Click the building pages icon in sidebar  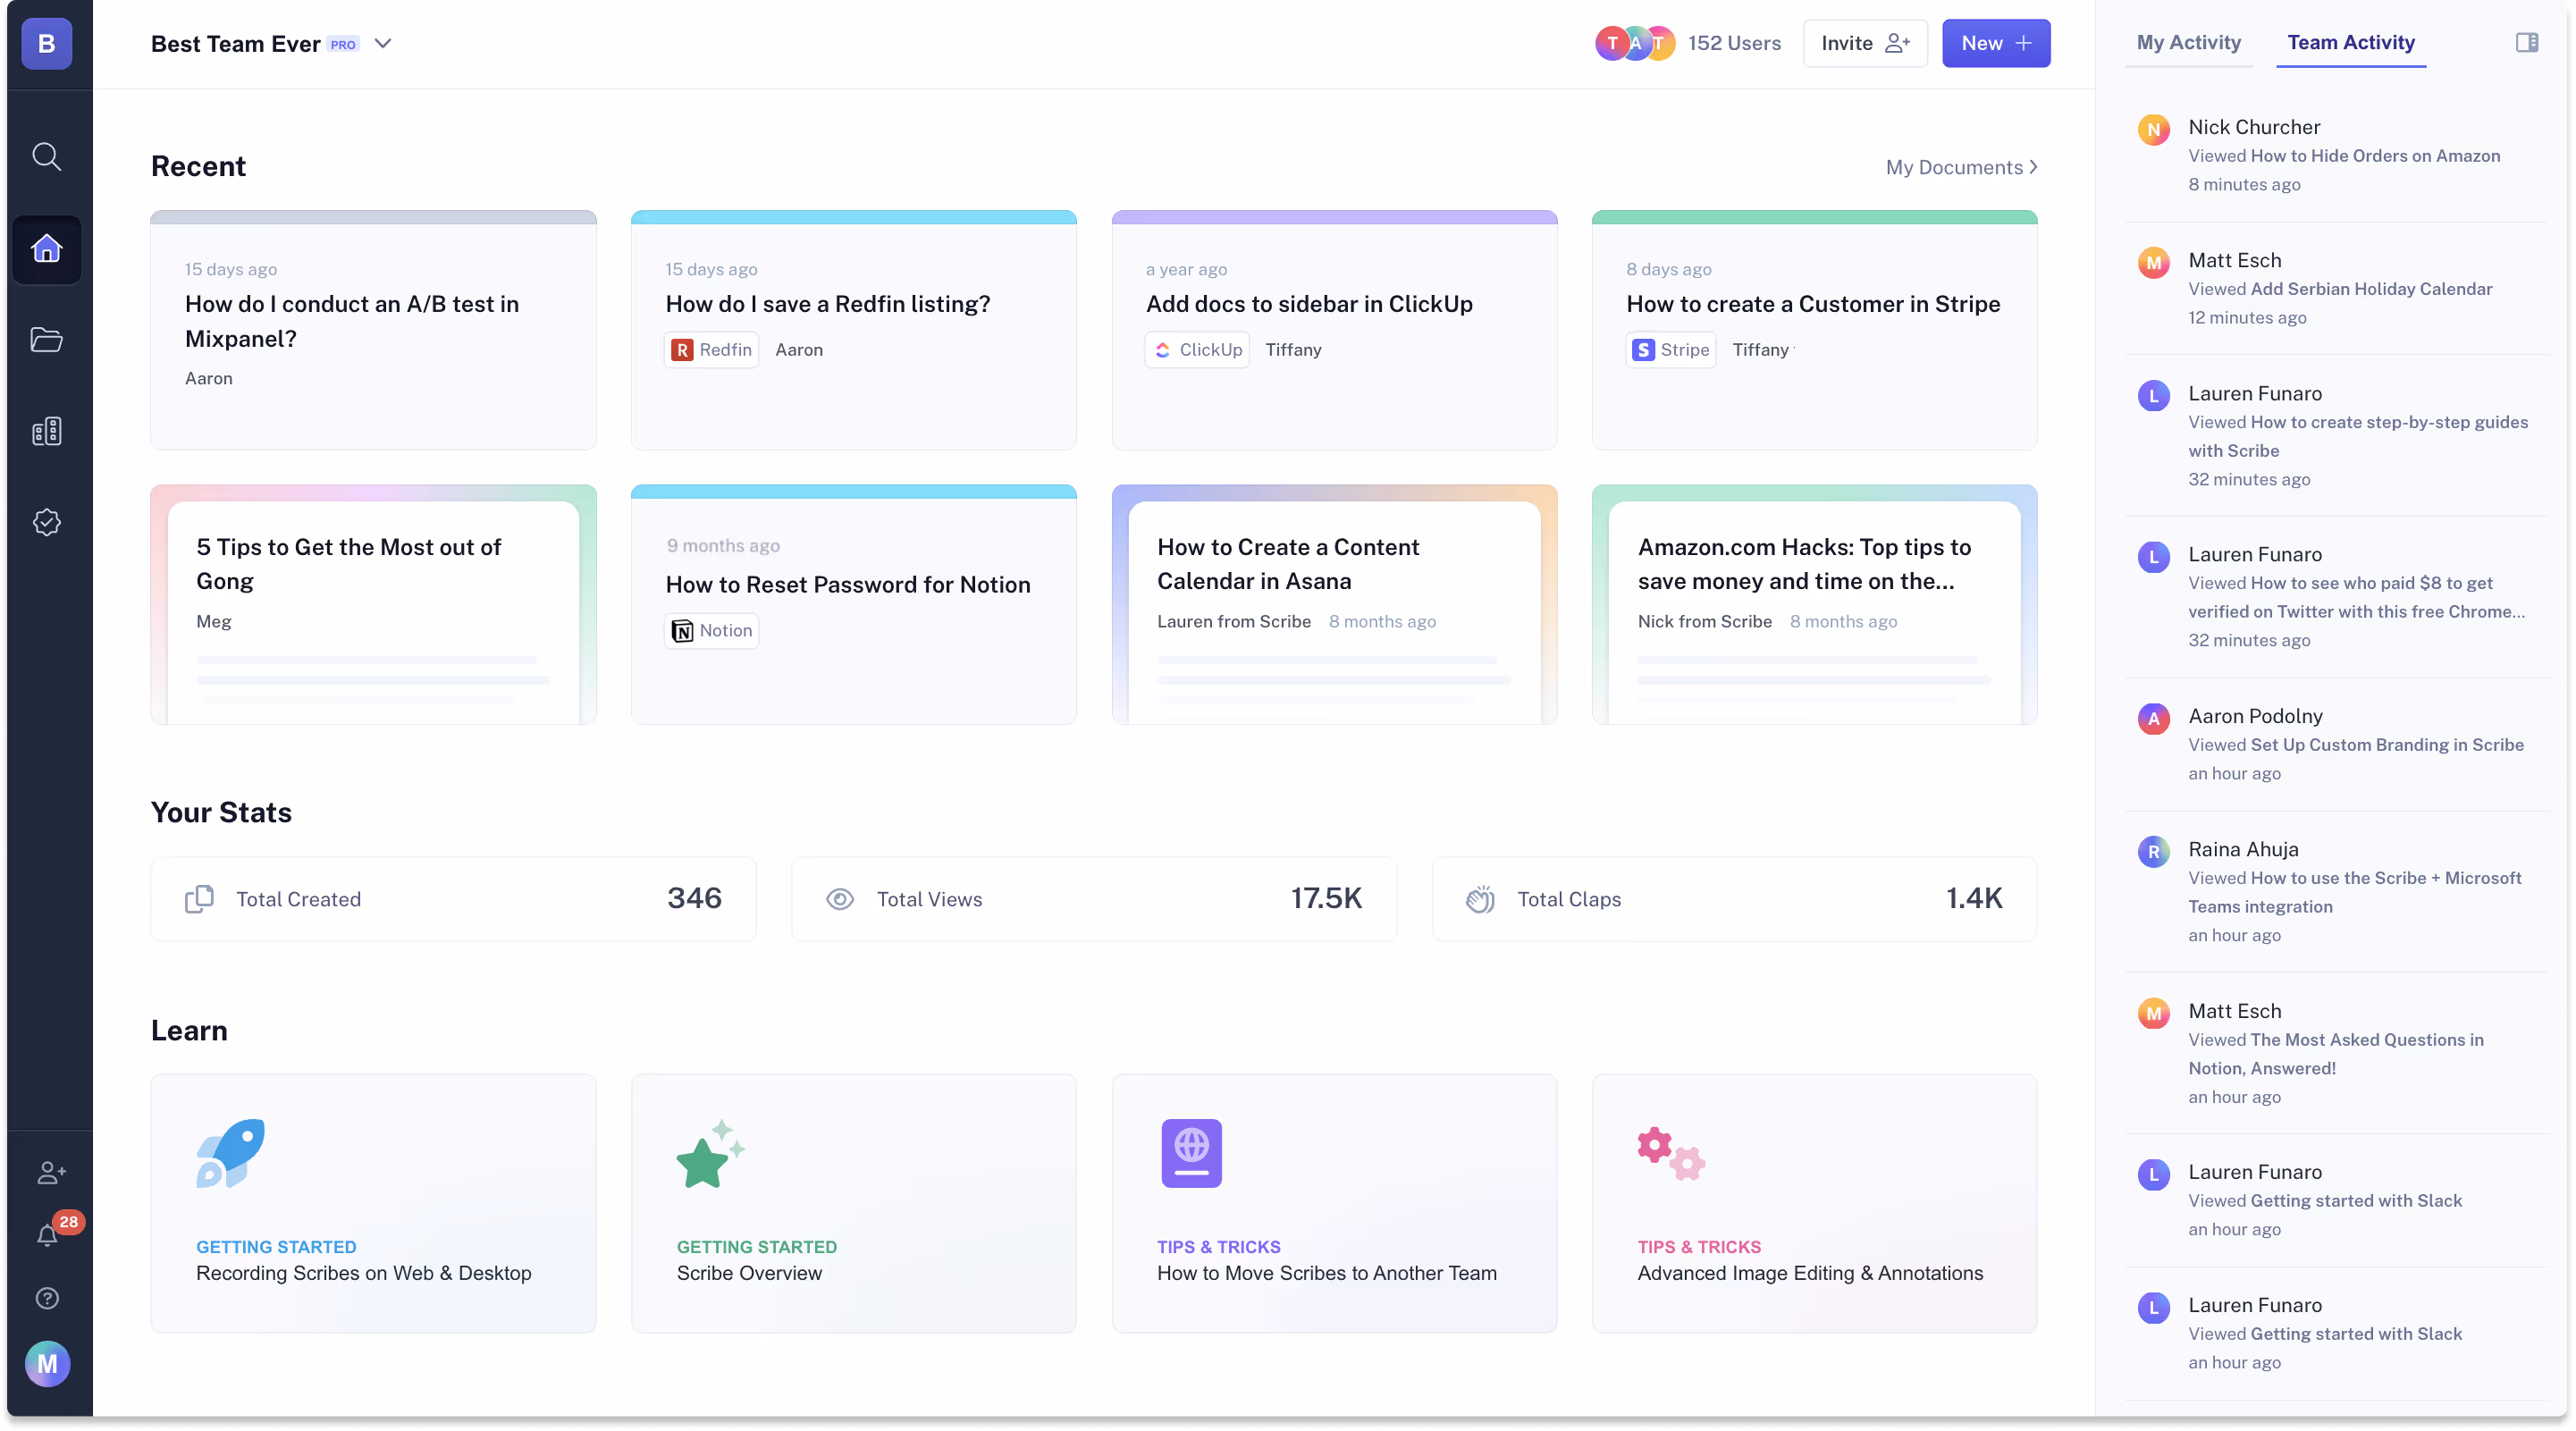click(x=46, y=431)
